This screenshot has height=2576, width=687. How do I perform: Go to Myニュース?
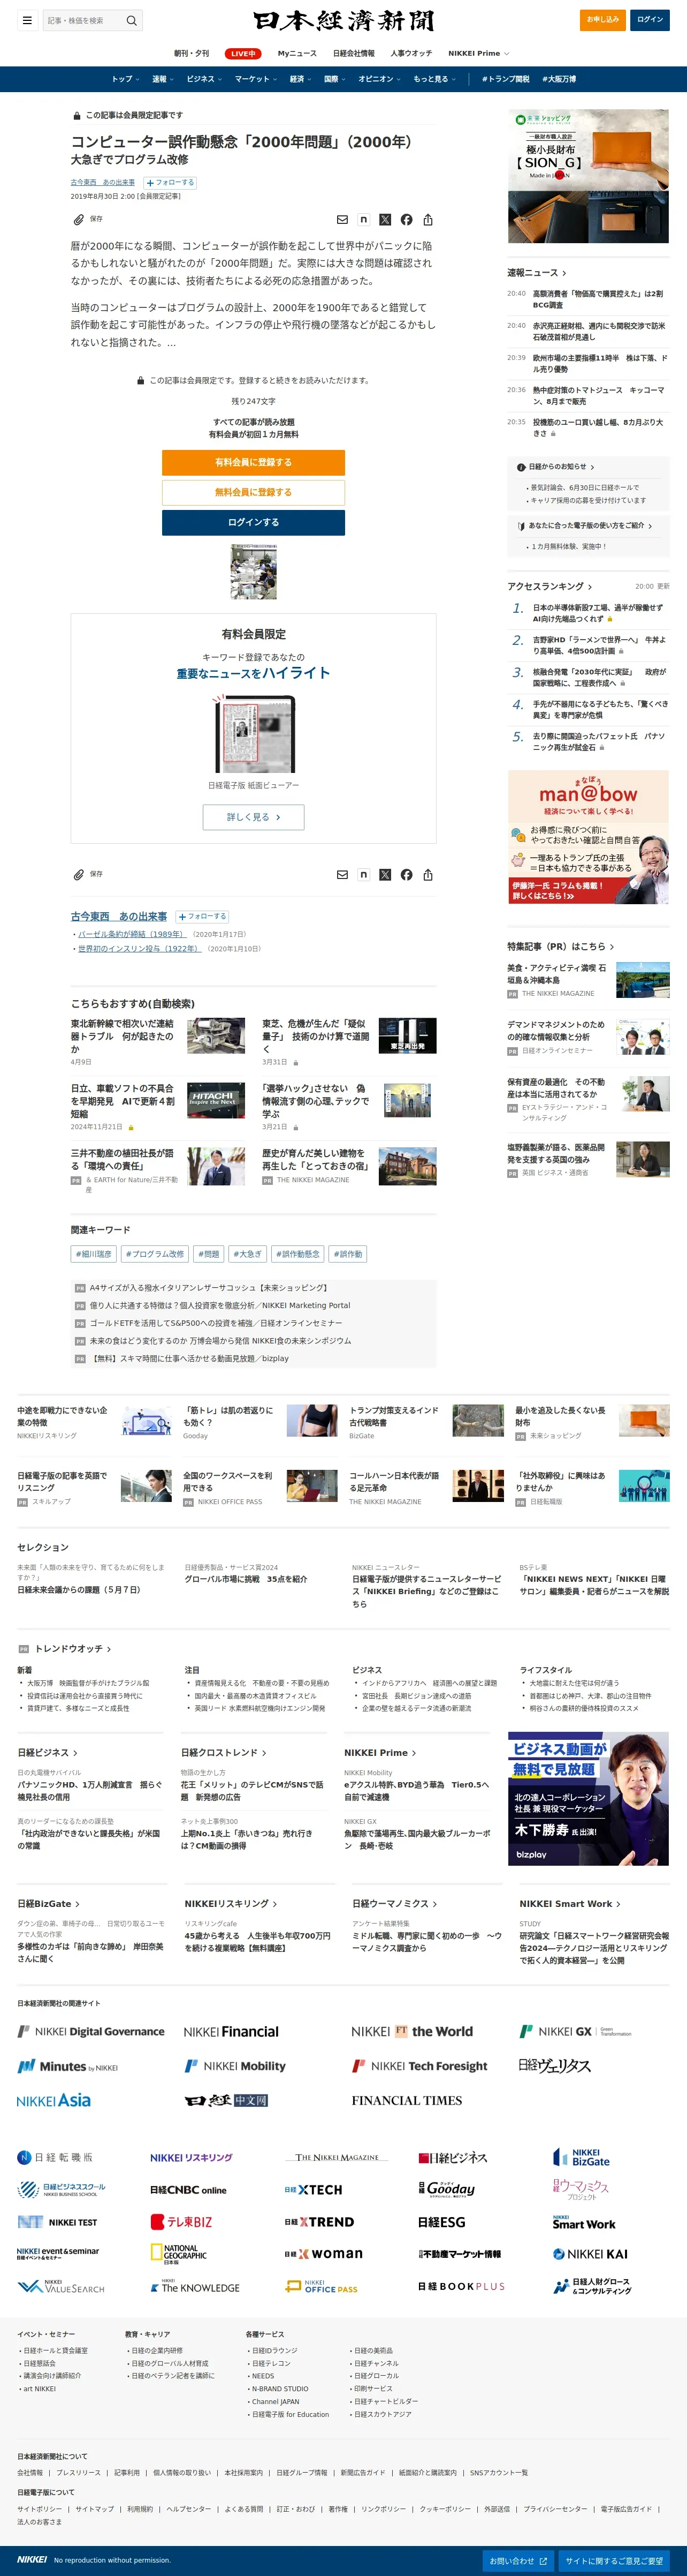(296, 54)
